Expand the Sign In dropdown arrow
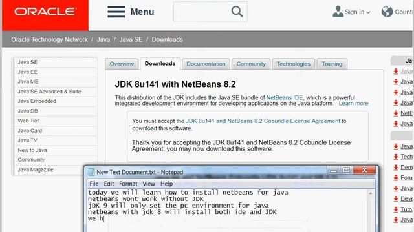 pos(368,12)
